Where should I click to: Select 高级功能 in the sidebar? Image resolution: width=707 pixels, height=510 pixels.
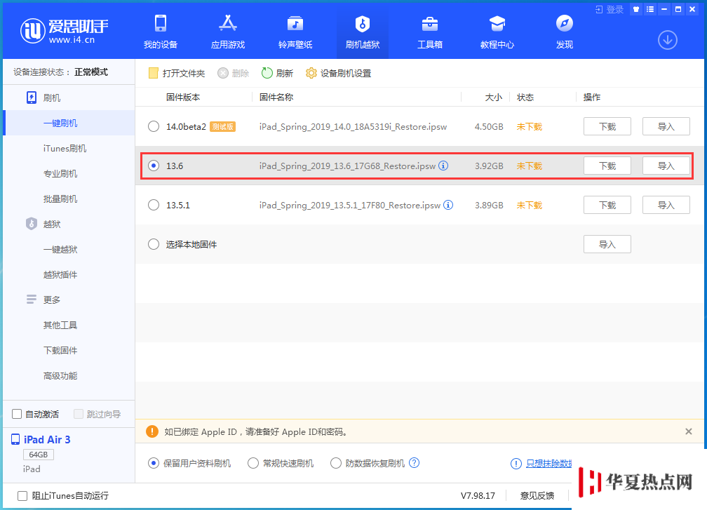(60, 375)
